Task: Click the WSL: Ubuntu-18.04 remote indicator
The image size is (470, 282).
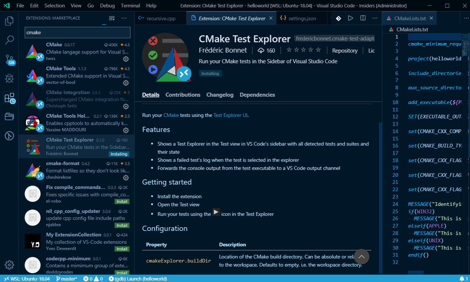Action: (x=27, y=279)
